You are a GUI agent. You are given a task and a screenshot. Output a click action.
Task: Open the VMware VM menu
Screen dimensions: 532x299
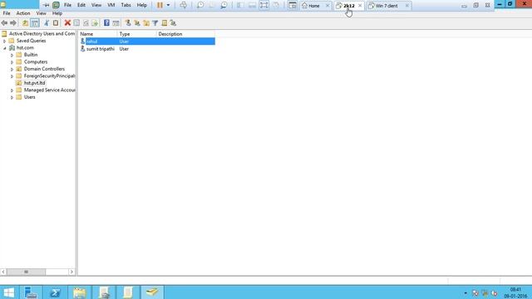click(x=111, y=5)
